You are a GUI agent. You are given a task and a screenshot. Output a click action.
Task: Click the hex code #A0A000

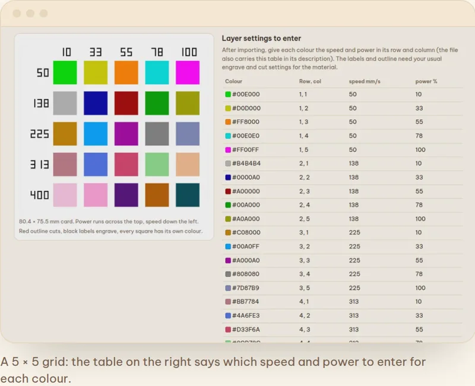coord(246,219)
